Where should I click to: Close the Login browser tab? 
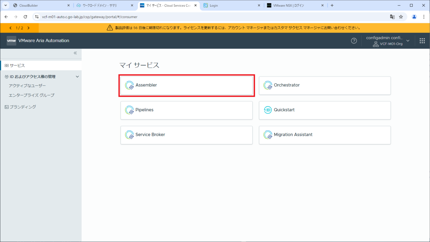259,6
